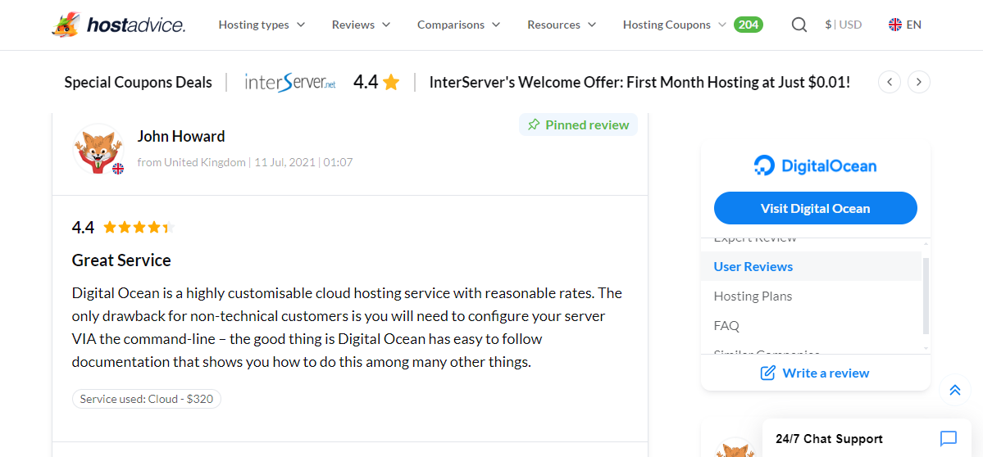This screenshot has width=983, height=457.
Task: Click the reviewer name John Howard
Action: pyautogui.click(x=181, y=137)
